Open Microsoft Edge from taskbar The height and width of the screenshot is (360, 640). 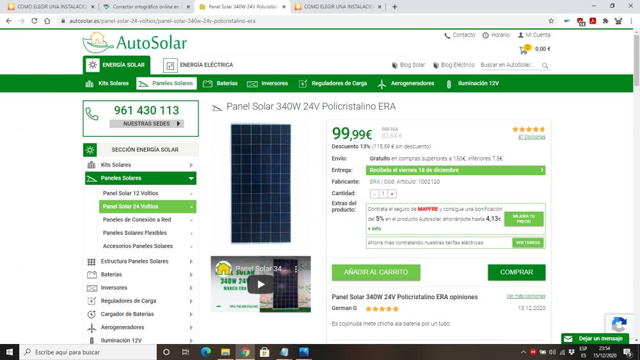[x=205, y=352]
